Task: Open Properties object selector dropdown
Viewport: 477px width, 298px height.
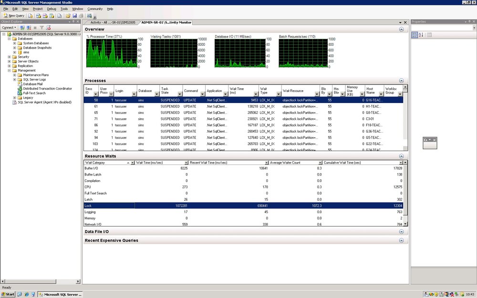Action: pyautogui.click(x=474, y=28)
